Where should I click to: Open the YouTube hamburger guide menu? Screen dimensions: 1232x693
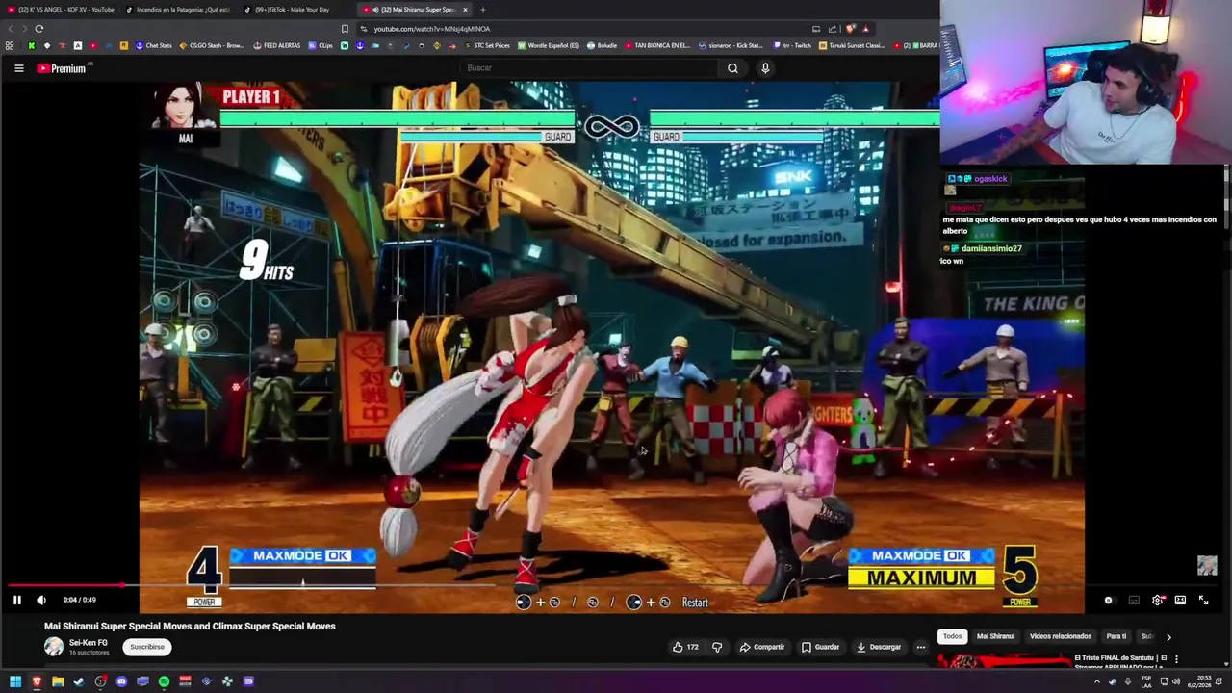[x=18, y=68]
